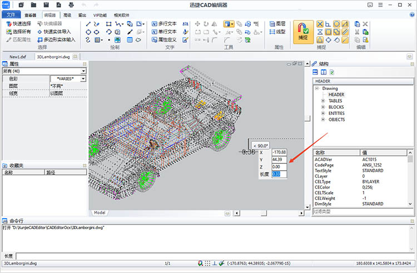Image resolution: width=417 pixels, height=273 pixels.
Task: Toggle the triangle snap option
Action: (x=320, y=40)
